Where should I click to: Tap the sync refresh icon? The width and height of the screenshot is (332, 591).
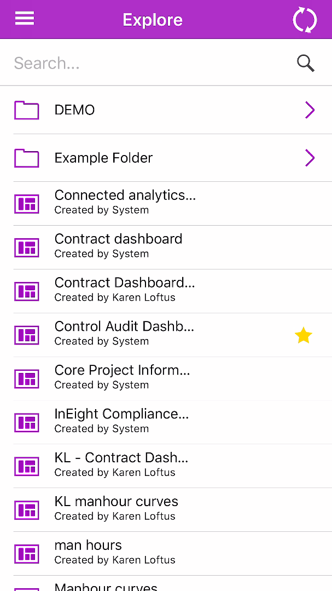[x=305, y=20]
